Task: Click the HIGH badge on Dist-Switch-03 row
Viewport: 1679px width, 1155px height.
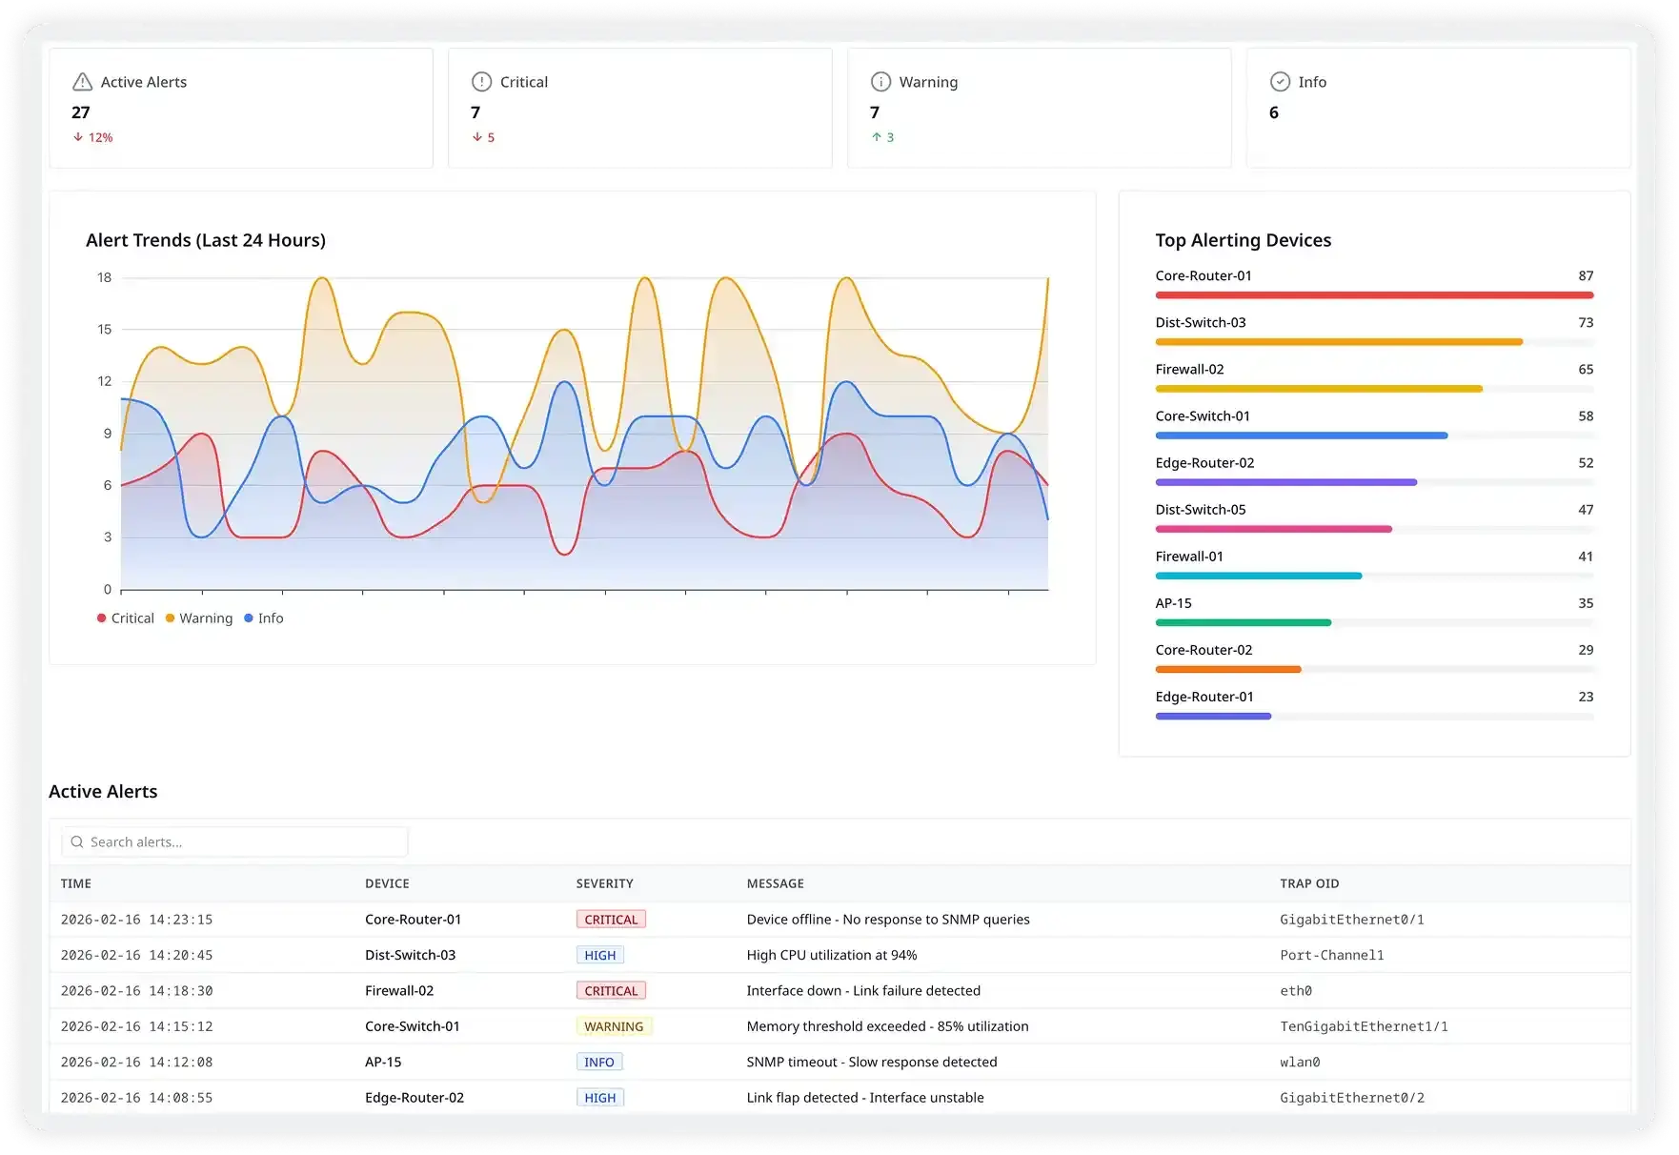Action: (x=599, y=954)
